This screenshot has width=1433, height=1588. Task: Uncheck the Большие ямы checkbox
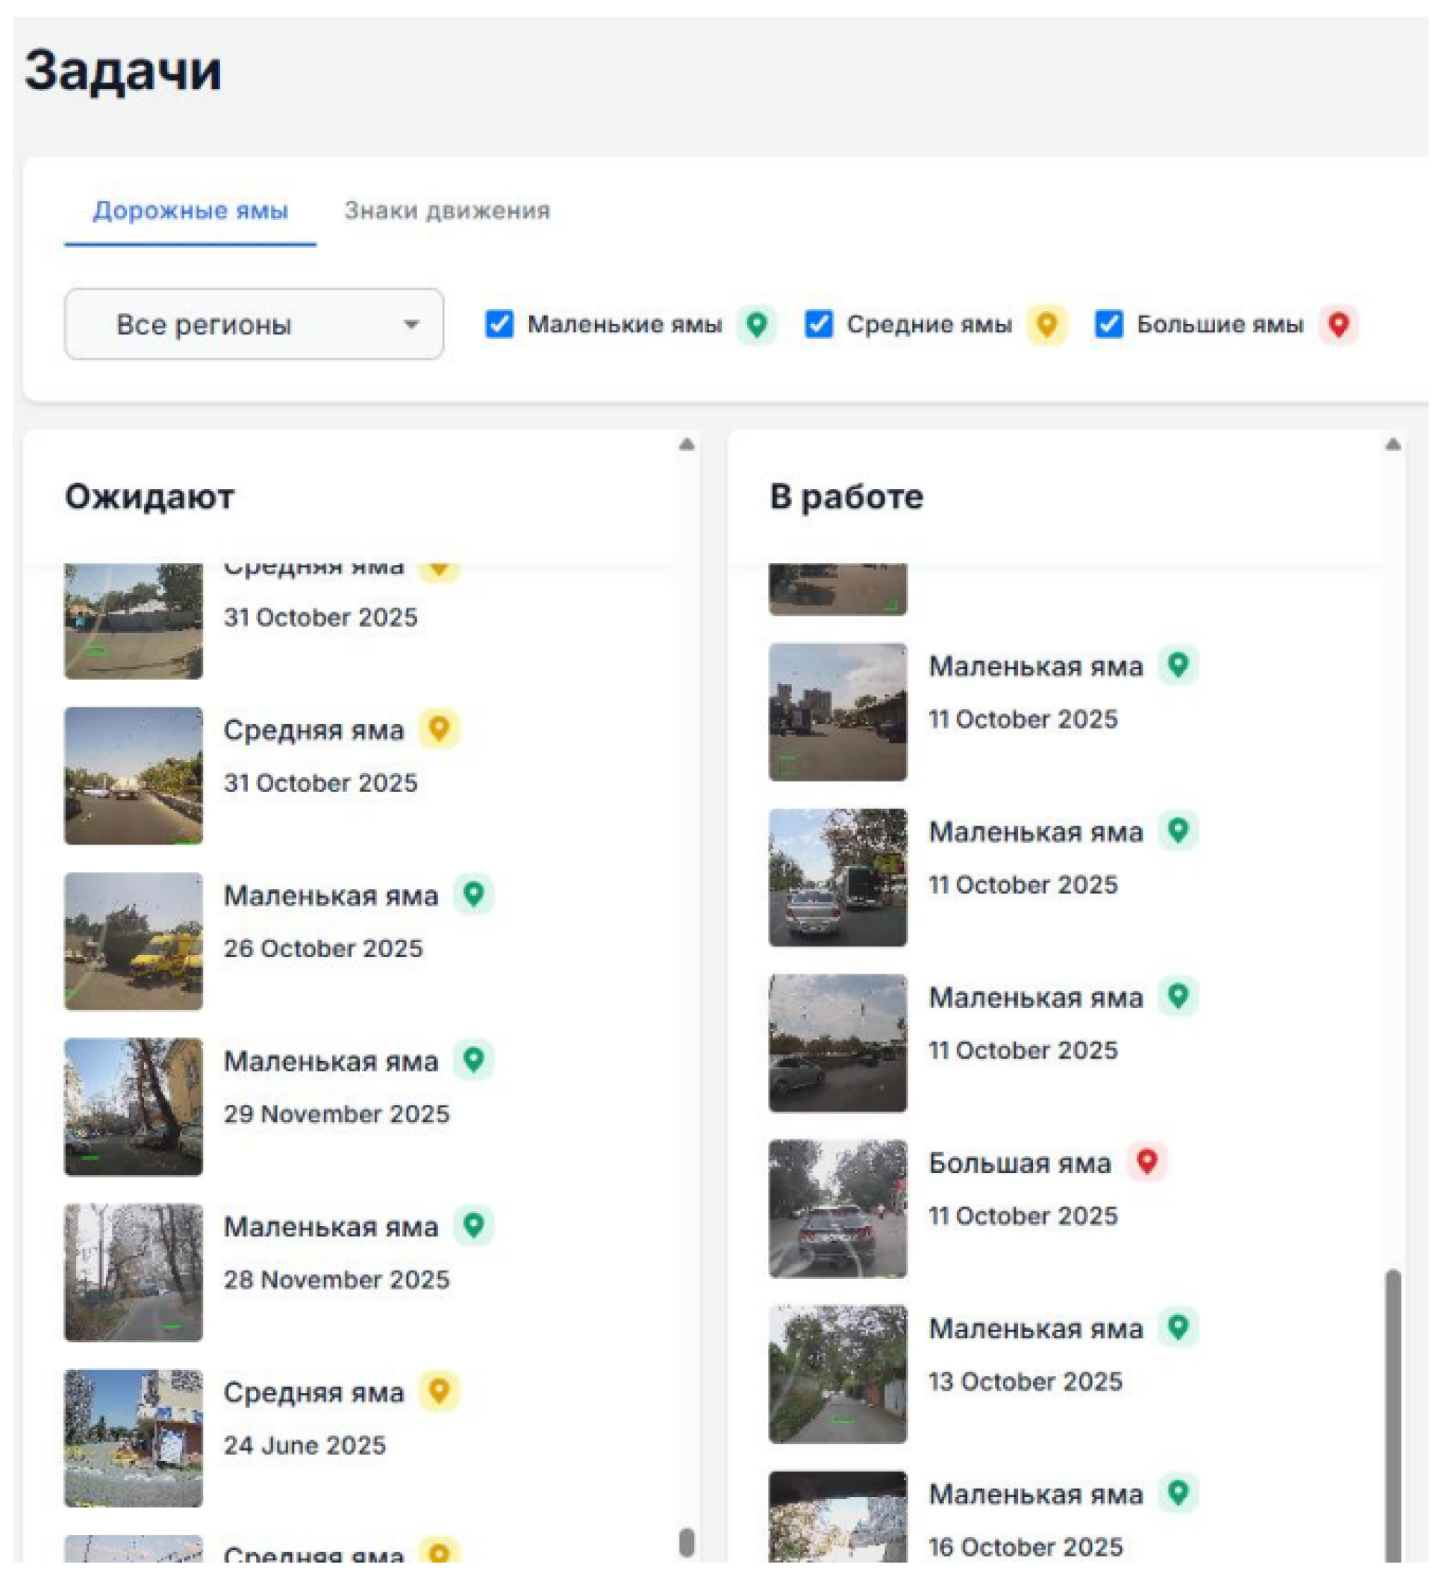1110,325
